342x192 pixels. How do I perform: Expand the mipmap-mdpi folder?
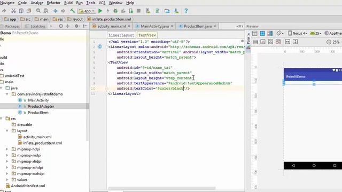(7, 155)
